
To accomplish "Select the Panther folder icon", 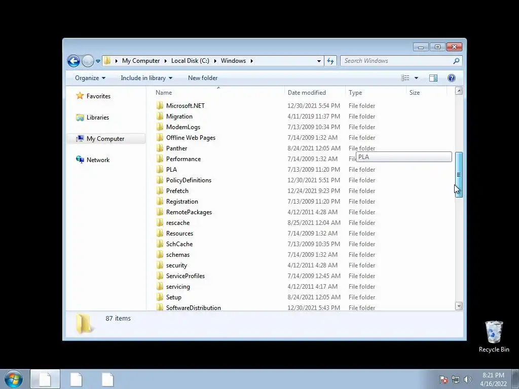I will (x=160, y=148).
